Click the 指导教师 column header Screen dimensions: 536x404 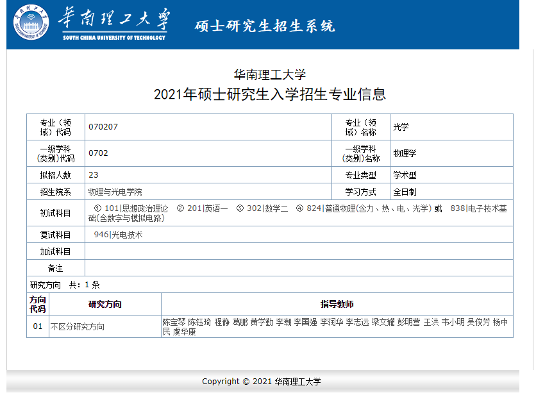337,304
